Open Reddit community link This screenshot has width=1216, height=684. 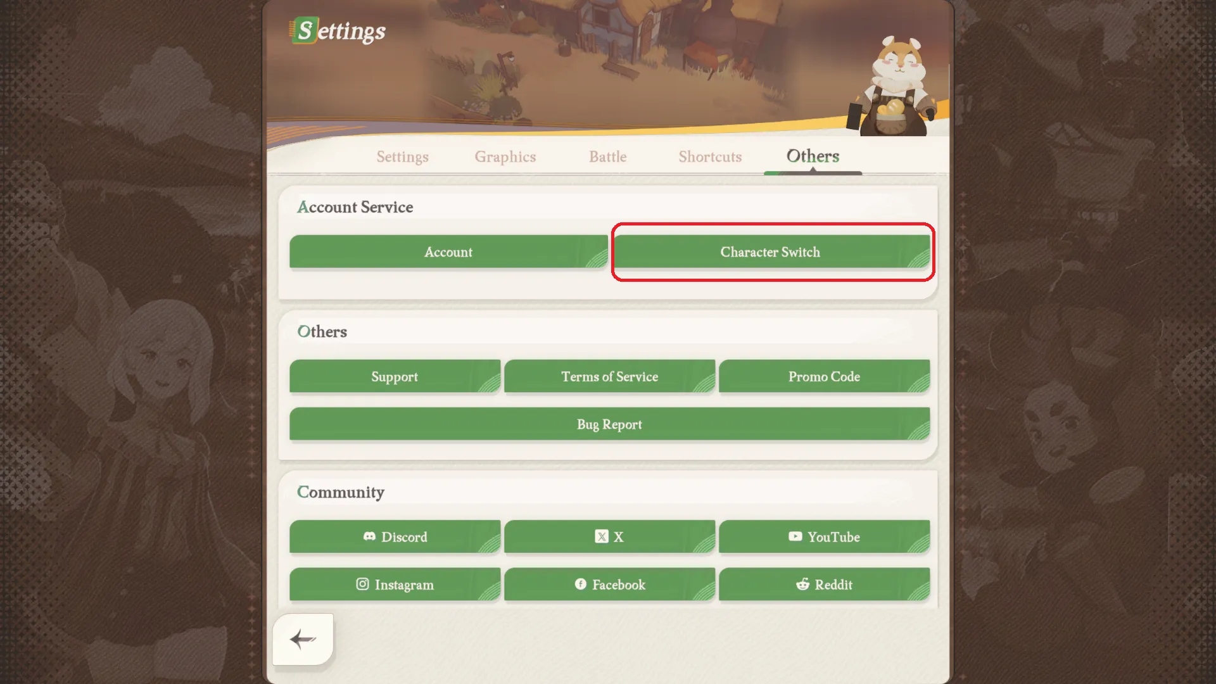click(x=825, y=585)
